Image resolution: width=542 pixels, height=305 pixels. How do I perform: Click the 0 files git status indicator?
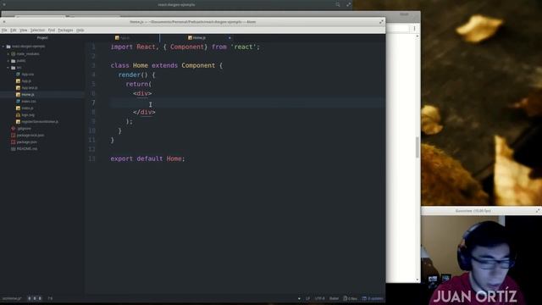pos(350,298)
